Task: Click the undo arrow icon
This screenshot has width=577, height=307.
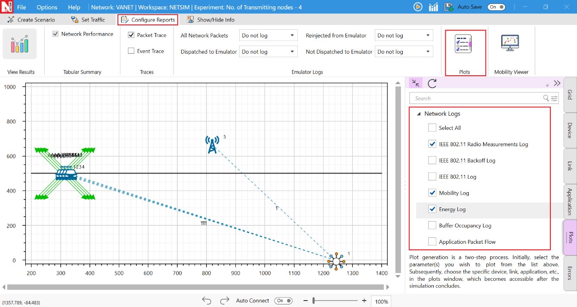Action: (207, 301)
